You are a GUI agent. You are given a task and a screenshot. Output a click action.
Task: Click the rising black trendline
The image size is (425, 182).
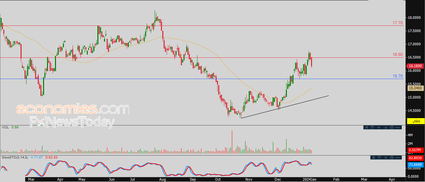(x=285, y=107)
